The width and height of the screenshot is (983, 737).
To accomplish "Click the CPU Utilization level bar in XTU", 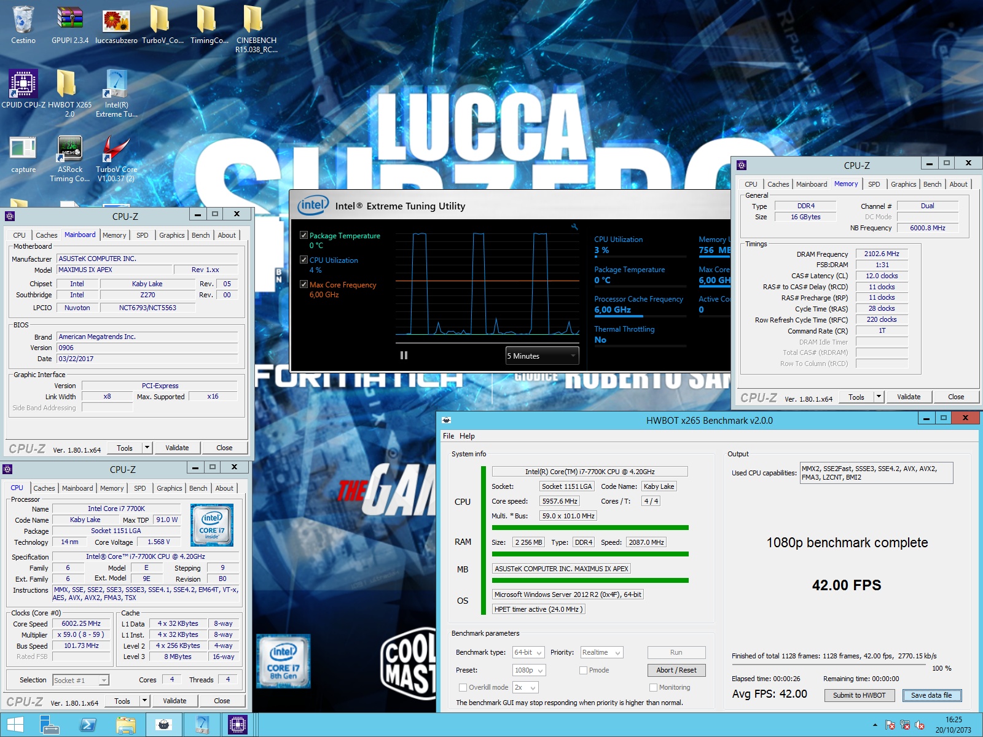I will [640, 257].
